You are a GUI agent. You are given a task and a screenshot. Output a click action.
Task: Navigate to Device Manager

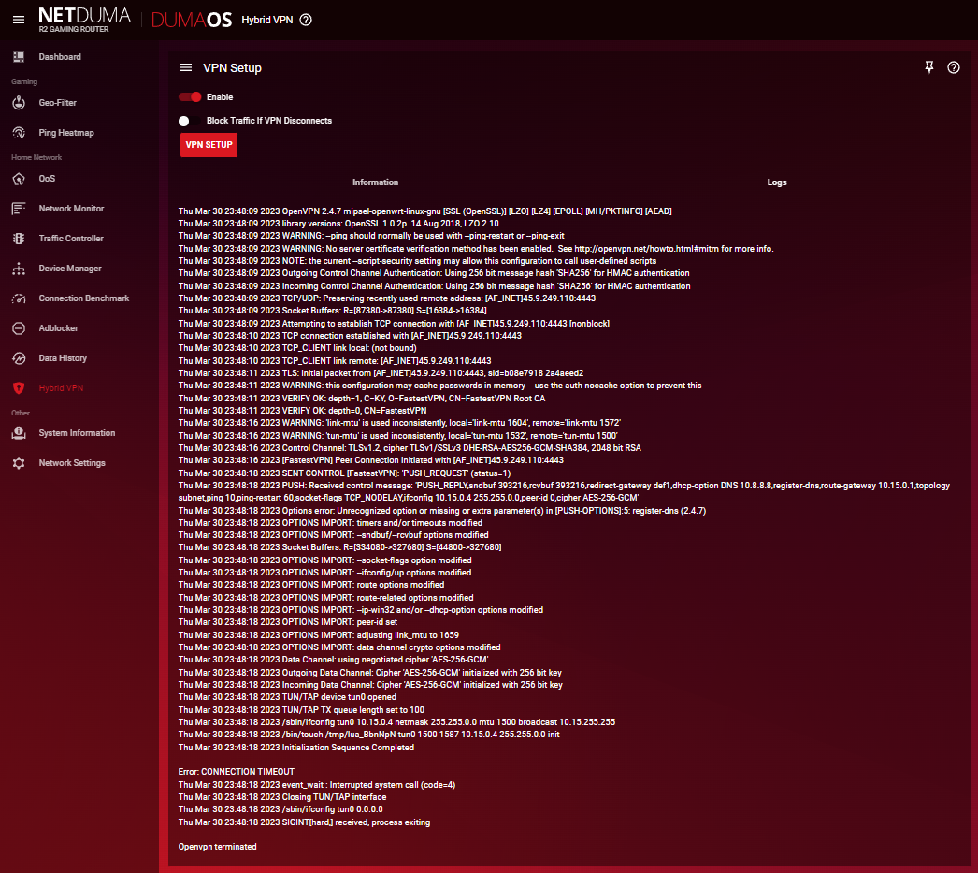click(x=70, y=269)
